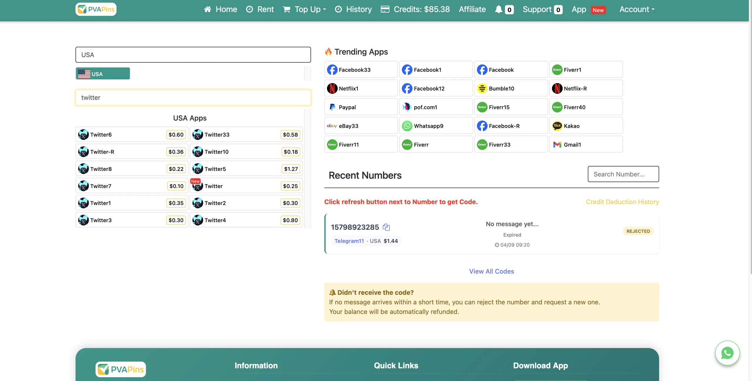Click the Search Number input field
752x381 pixels.
[623, 174]
